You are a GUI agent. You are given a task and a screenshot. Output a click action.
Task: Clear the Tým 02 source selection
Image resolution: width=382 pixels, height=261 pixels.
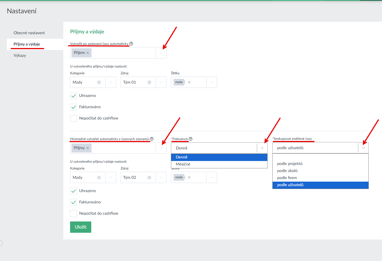149,178
